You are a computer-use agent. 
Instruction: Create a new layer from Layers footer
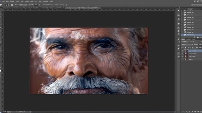click(x=198, y=112)
